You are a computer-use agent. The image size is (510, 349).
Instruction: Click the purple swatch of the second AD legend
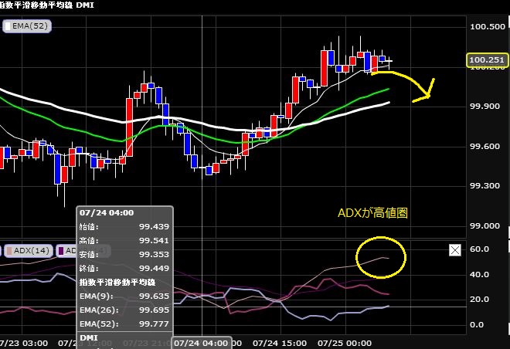coord(61,251)
